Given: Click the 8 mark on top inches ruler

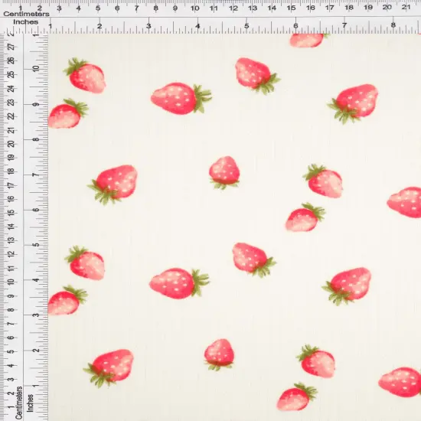Looking at the screenshot, I should pos(393,25).
